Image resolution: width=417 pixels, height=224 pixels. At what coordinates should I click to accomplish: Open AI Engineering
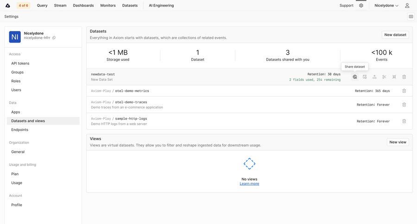(161, 5)
